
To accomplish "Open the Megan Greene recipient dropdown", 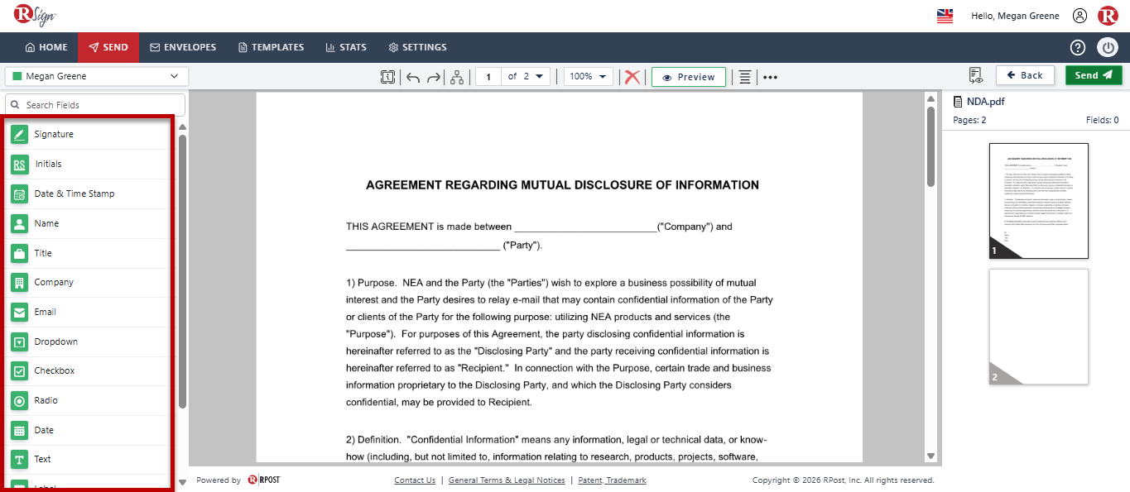I will (x=97, y=76).
